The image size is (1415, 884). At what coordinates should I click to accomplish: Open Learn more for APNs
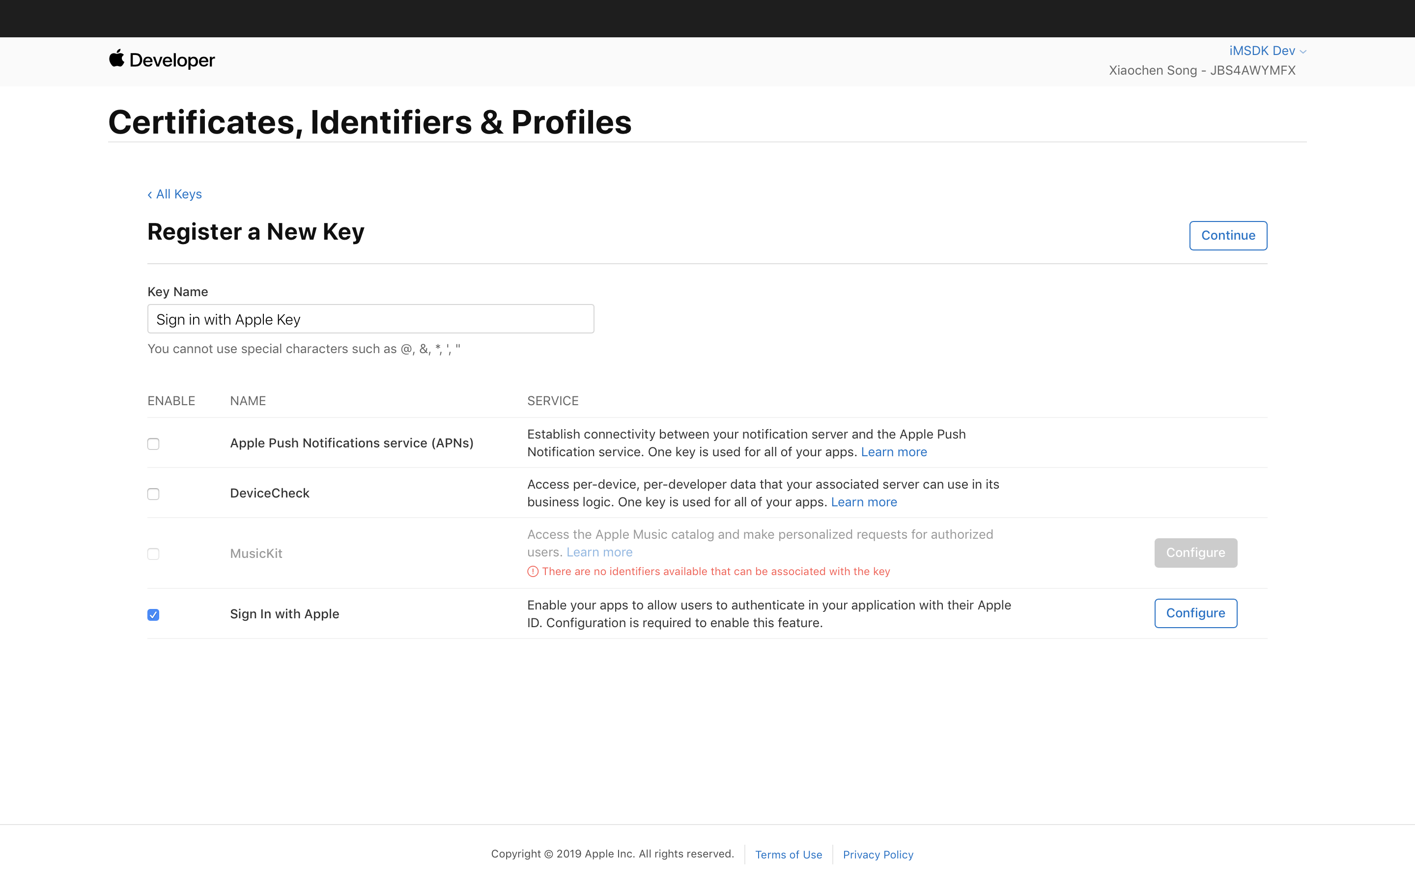pos(894,452)
